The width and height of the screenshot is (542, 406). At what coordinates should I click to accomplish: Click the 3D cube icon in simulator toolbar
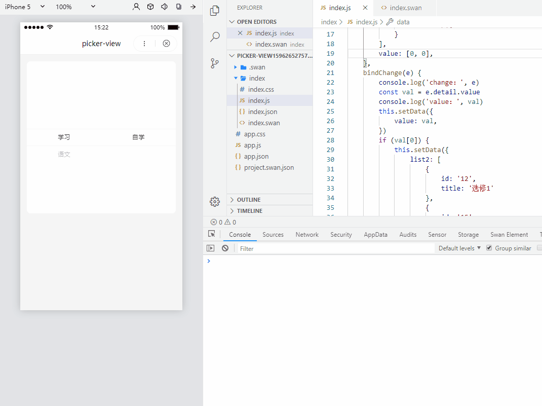(x=150, y=7)
